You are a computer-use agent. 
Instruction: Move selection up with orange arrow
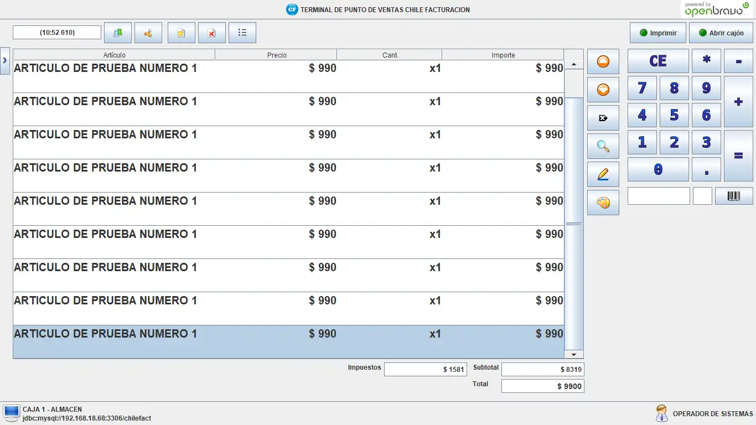(603, 61)
